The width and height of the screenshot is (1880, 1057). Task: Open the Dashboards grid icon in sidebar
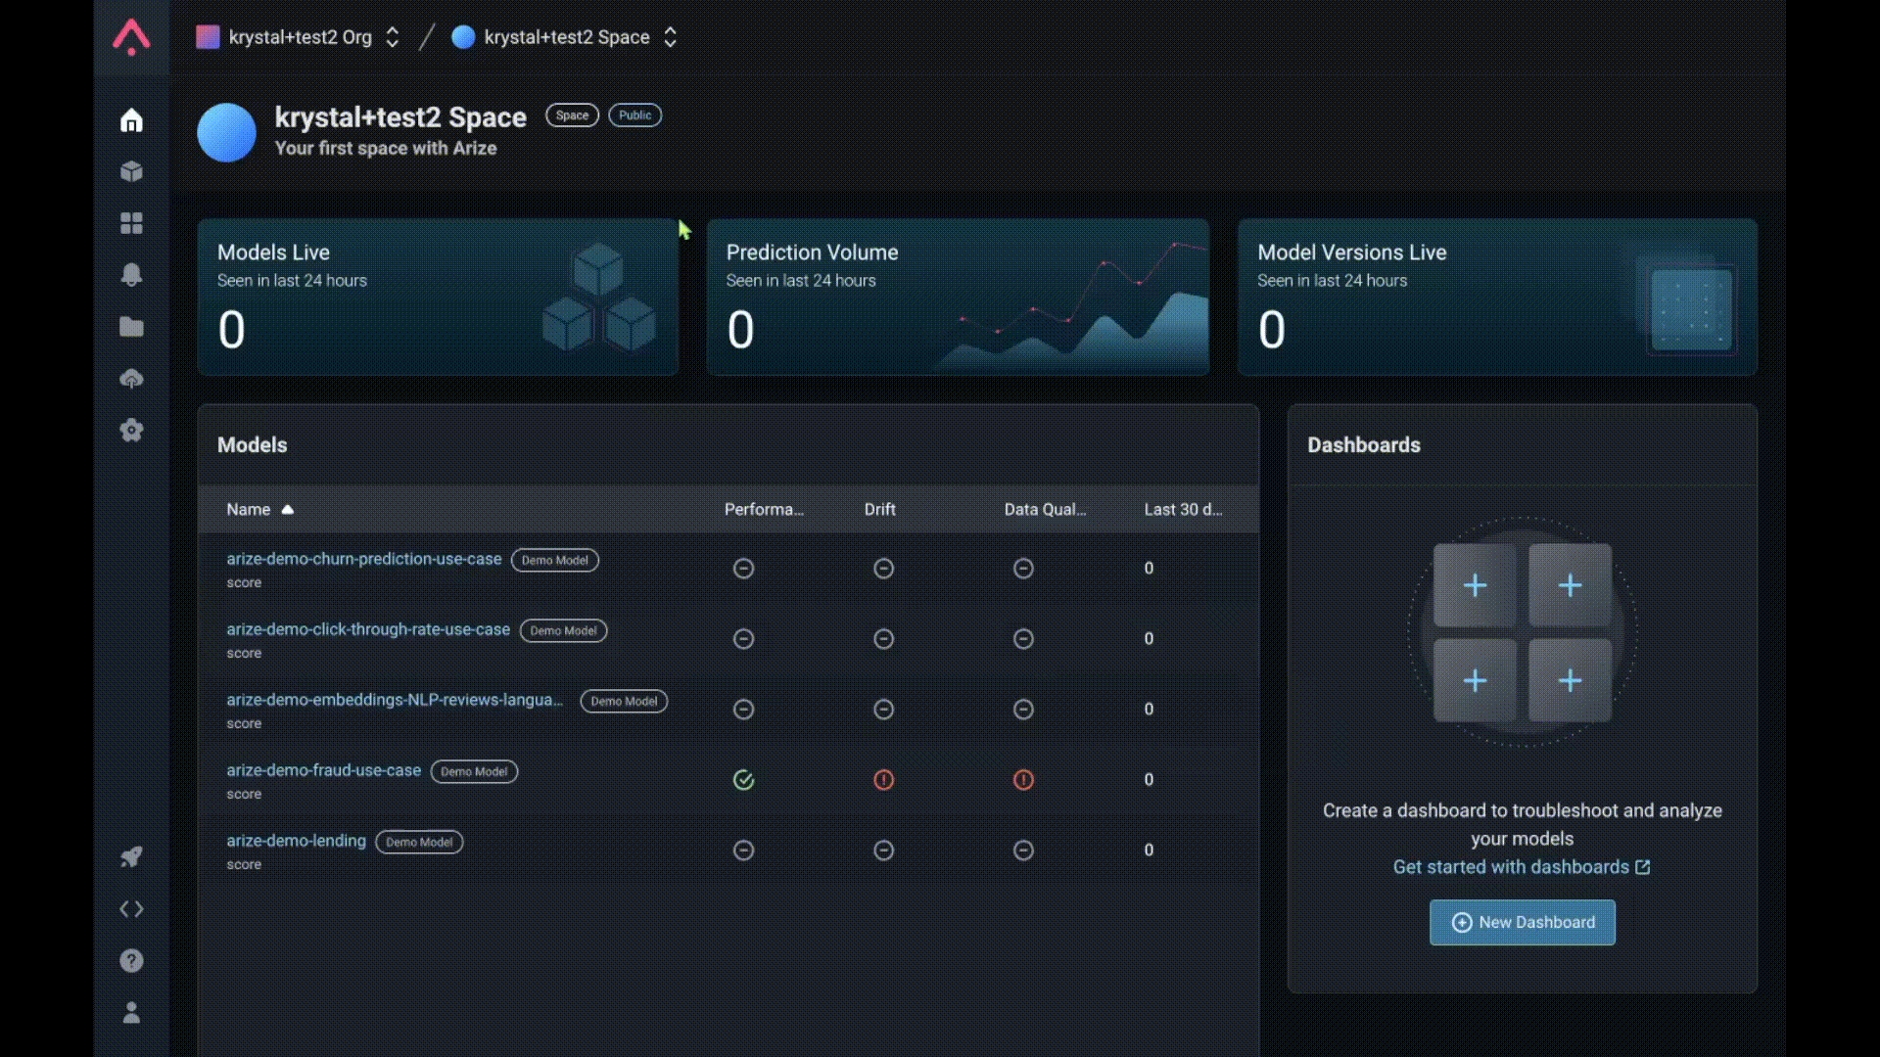pos(131,223)
